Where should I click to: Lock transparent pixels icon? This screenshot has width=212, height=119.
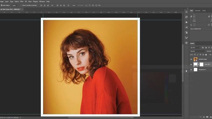pos(195,55)
